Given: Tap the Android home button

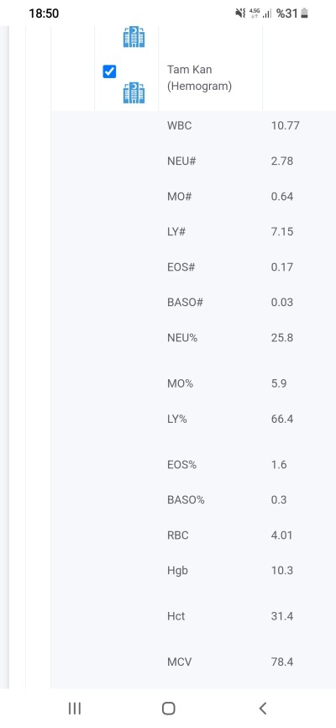Looking at the screenshot, I should [169, 708].
